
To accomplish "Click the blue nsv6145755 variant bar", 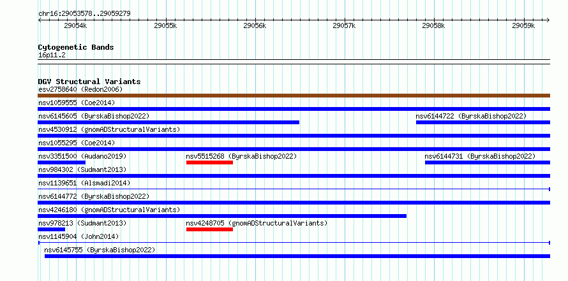I will [297, 256].
